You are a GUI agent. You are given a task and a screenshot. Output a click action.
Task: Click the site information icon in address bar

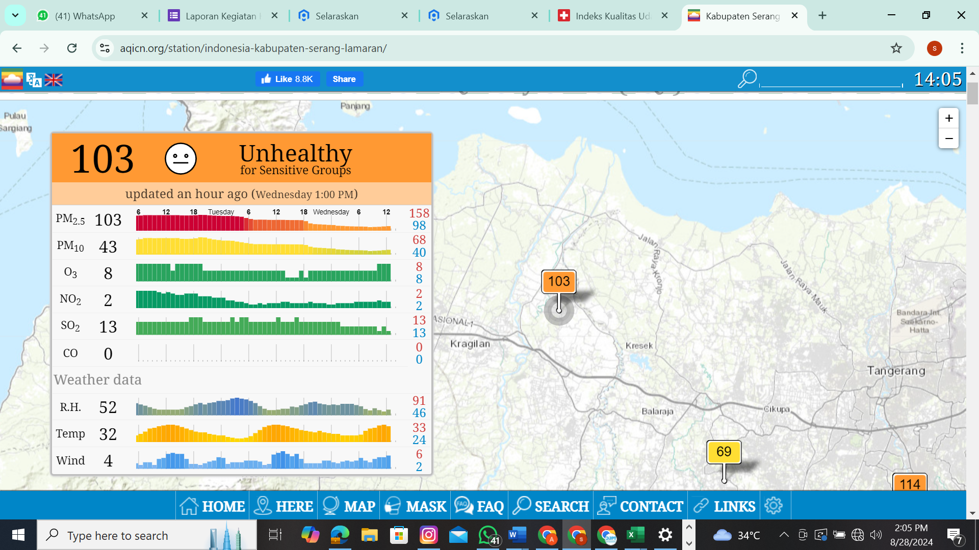tap(105, 48)
